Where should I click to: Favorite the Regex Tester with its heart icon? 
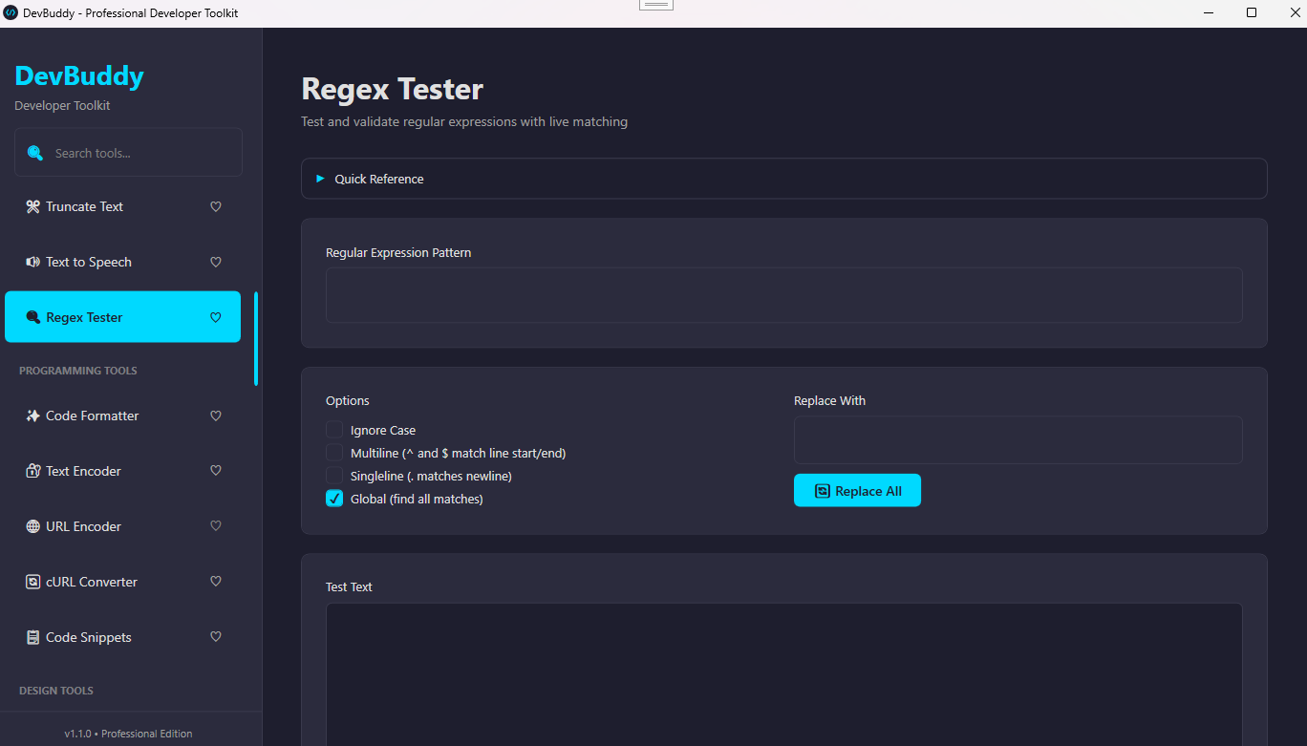click(x=215, y=317)
